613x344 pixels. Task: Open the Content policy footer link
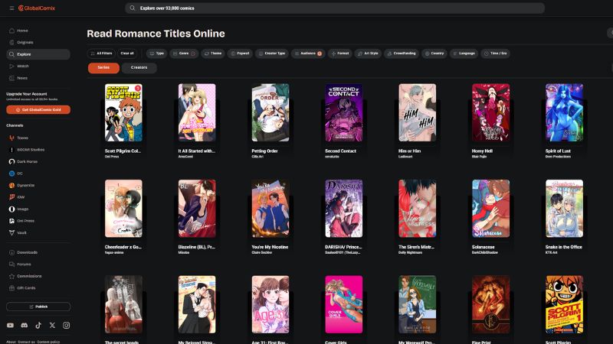tap(48, 342)
